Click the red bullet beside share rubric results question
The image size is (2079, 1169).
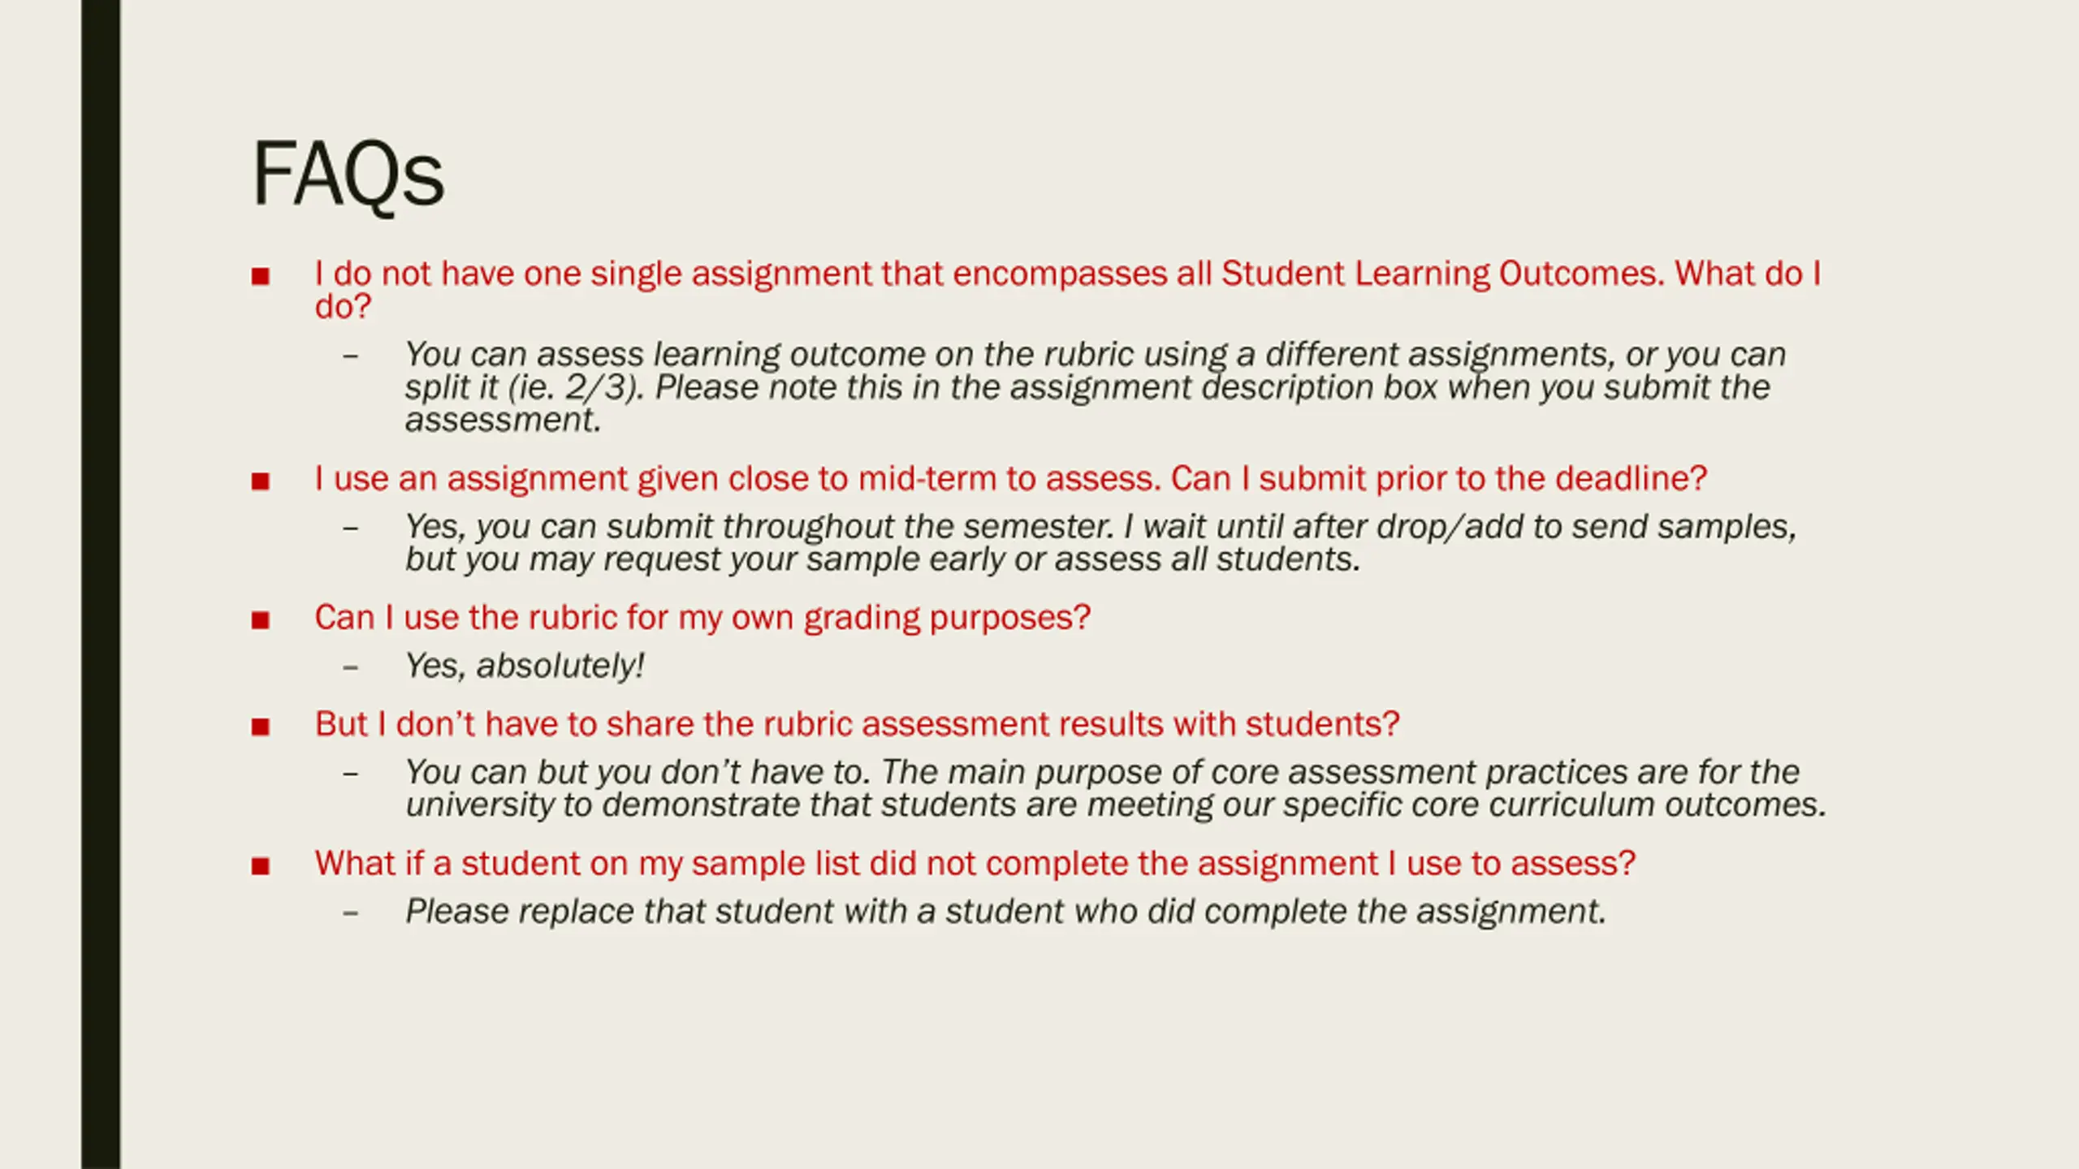point(260,727)
